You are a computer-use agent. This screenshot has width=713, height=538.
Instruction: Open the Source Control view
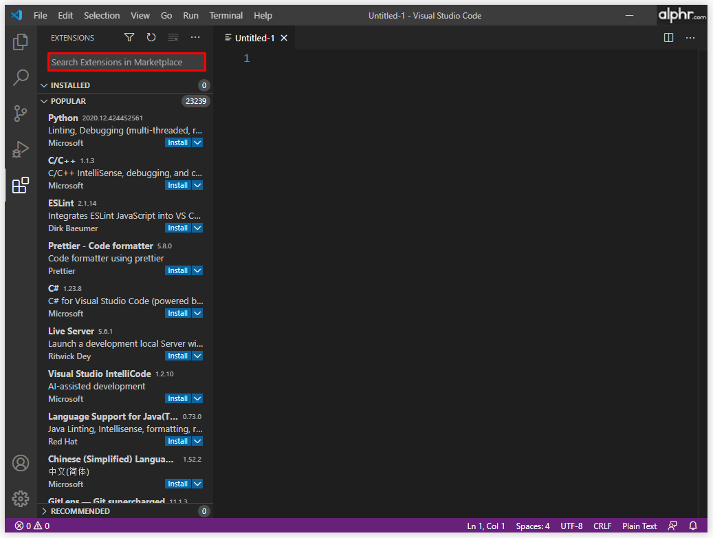pyautogui.click(x=20, y=113)
